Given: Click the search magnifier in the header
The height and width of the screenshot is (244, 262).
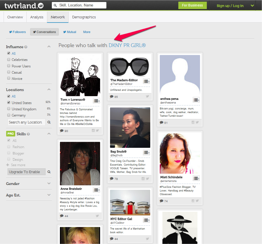Looking at the screenshot, I should 55,5.
